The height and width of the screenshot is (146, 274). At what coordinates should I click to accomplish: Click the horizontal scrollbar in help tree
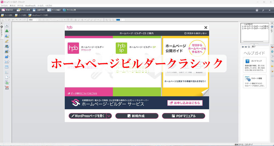click(253, 42)
